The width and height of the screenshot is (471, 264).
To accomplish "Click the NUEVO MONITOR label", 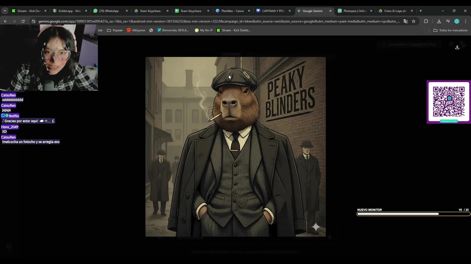I will point(369,210).
